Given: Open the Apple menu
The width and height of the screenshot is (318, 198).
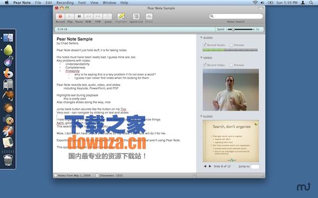Looking at the screenshot, I should 7,3.
